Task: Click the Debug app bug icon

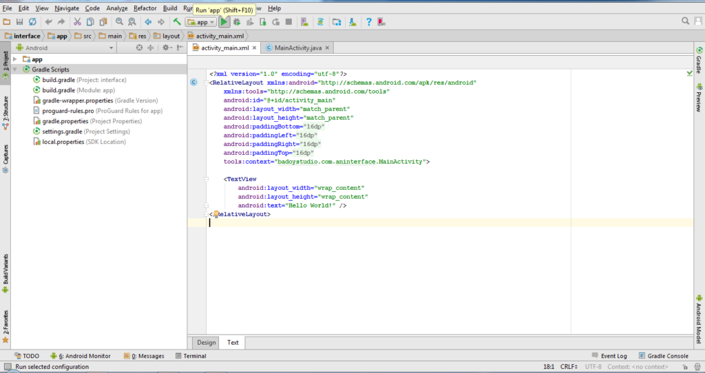Action: coord(238,22)
